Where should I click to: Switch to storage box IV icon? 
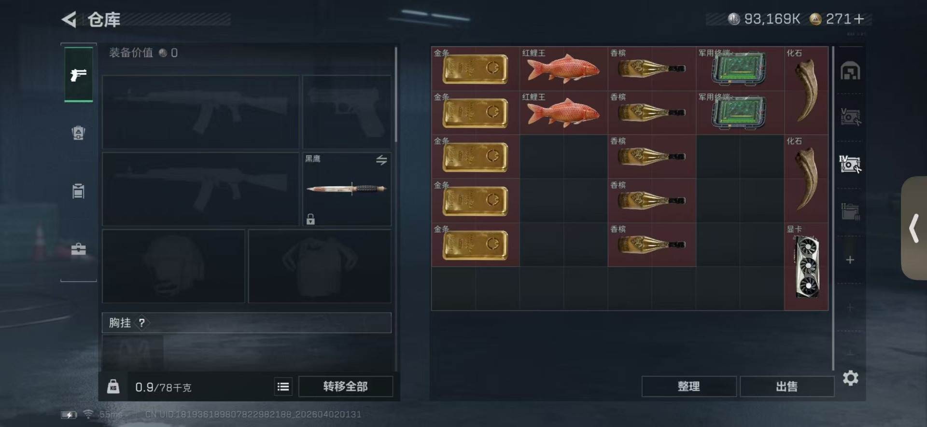click(x=850, y=164)
